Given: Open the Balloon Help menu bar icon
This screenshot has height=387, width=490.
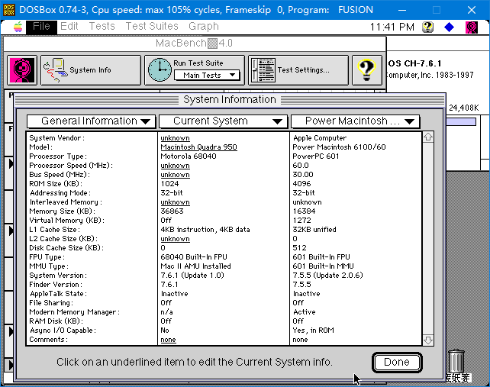Looking at the screenshot, I should 427,27.
